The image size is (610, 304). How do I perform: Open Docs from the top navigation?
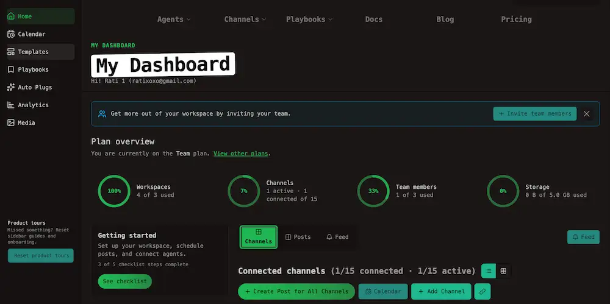[374, 19]
